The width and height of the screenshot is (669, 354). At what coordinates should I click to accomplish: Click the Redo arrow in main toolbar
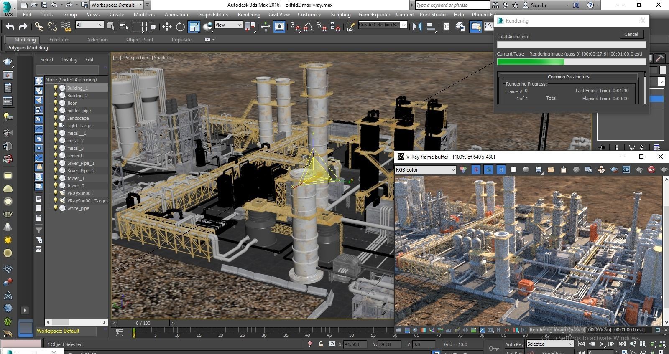[x=23, y=27]
